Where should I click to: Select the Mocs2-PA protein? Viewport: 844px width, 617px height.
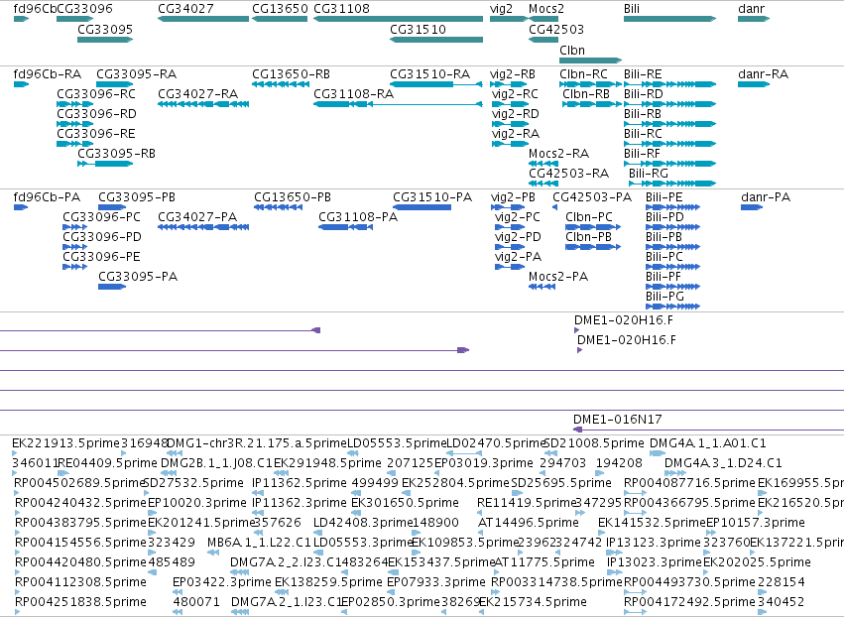coord(543,287)
